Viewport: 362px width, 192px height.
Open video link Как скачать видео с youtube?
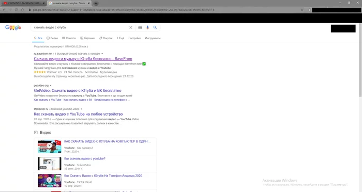[x=85, y=158]
